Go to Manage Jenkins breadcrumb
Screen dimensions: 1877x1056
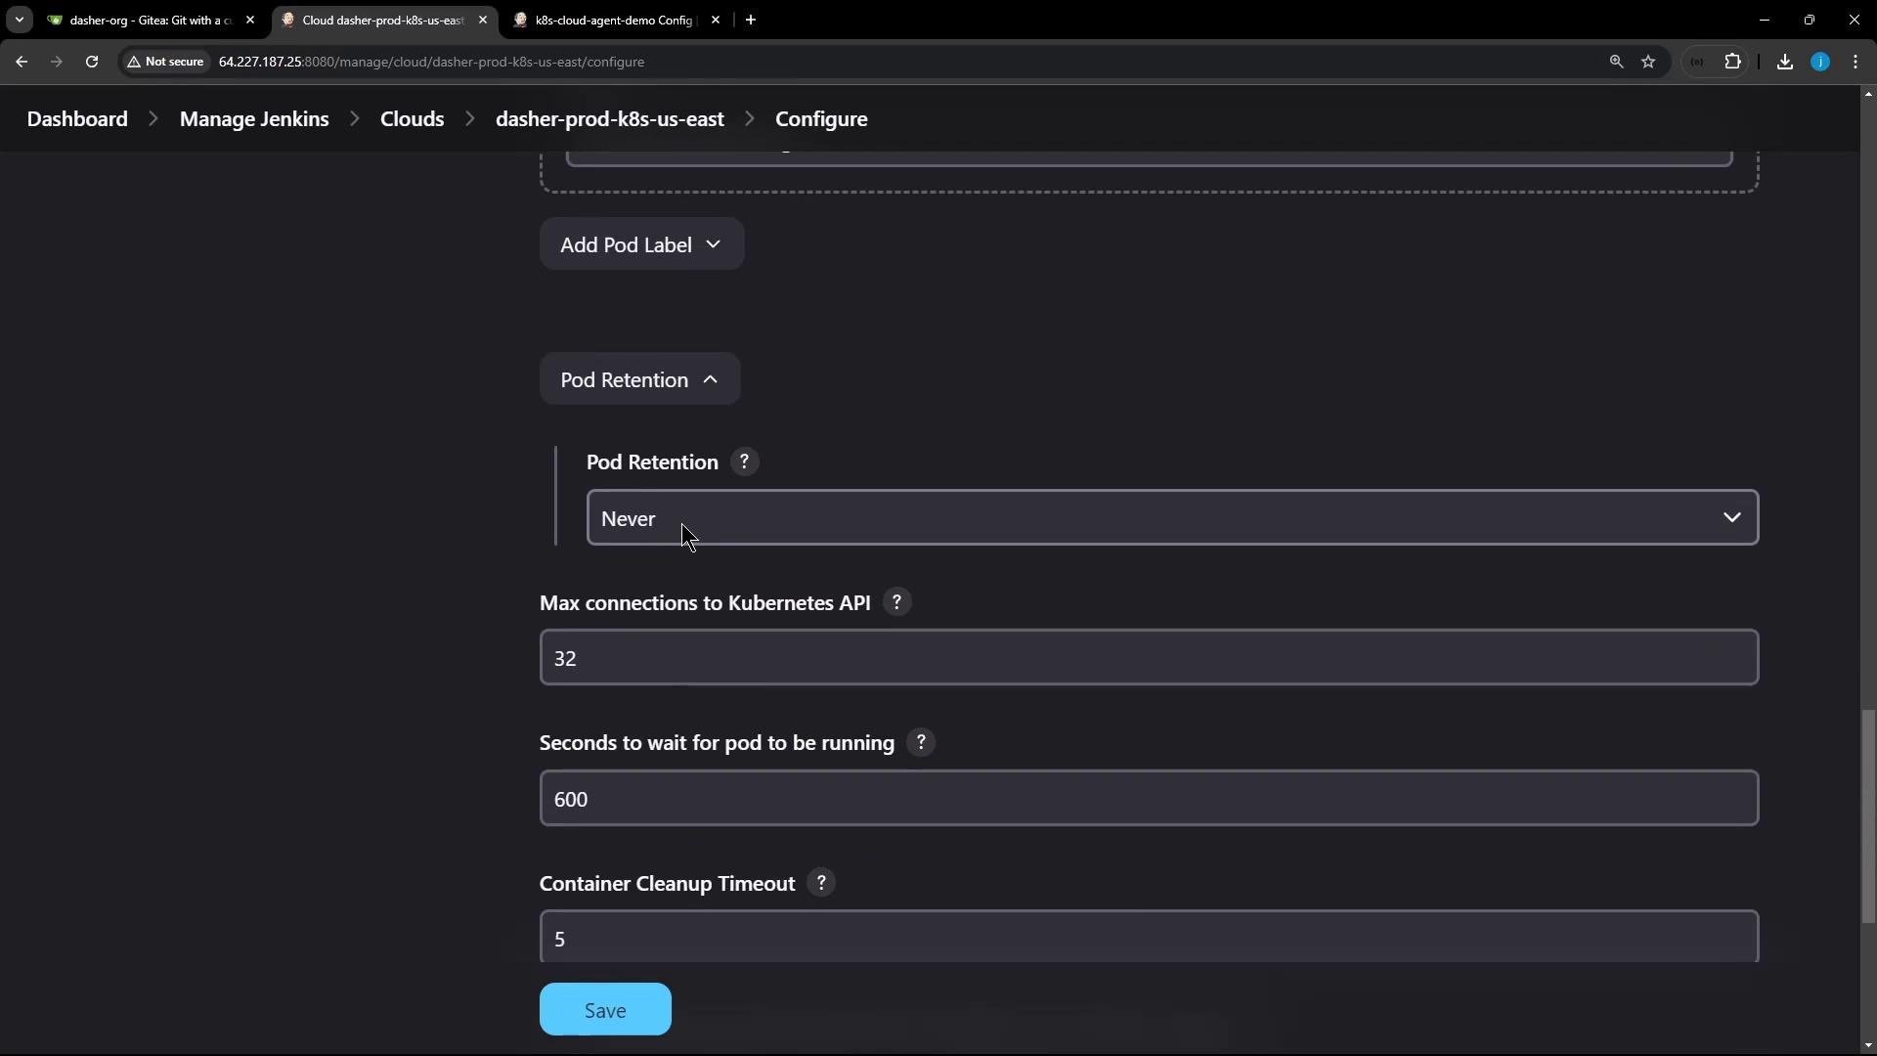(254, 118)
